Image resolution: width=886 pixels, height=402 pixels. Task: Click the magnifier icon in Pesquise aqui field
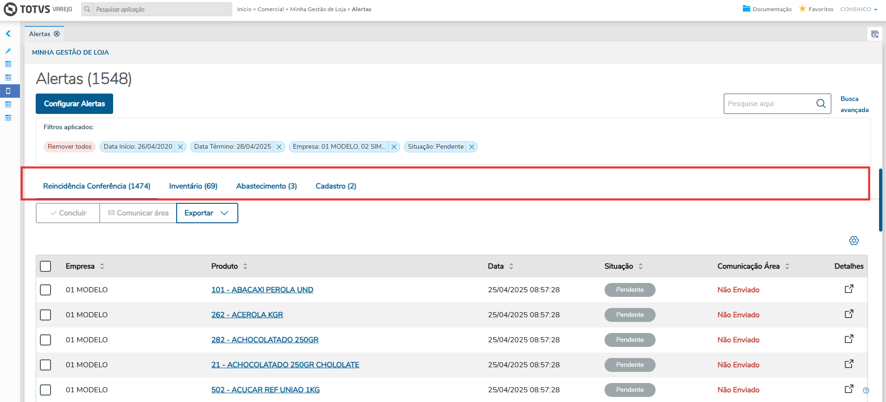821,104
